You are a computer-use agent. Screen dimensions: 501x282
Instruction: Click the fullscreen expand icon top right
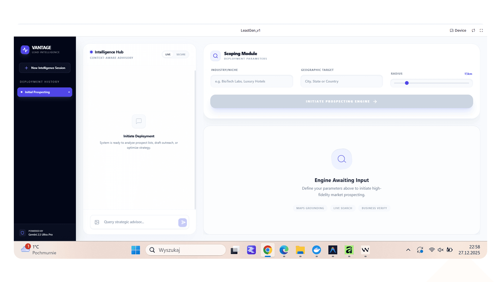coord(481,30)
